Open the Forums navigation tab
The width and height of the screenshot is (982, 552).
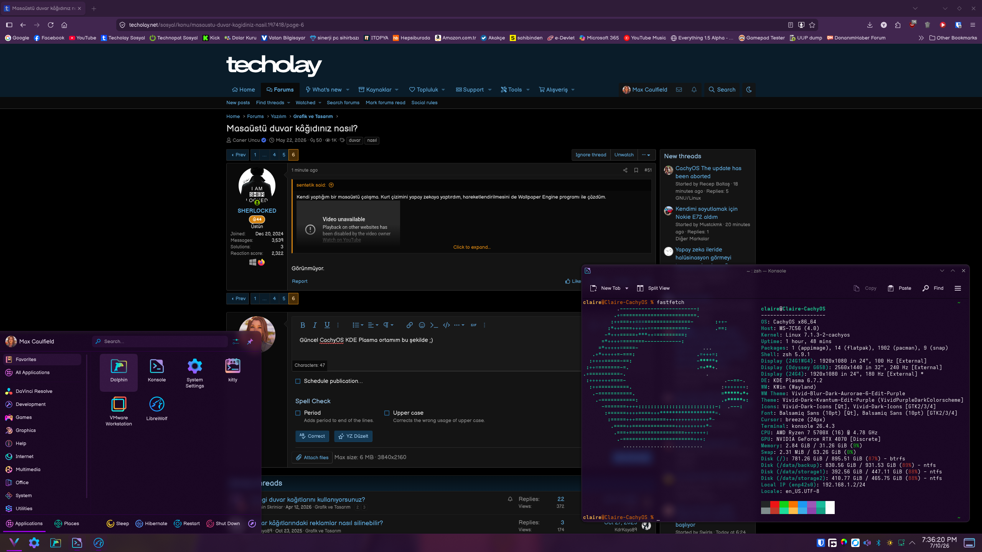(280, 90)
